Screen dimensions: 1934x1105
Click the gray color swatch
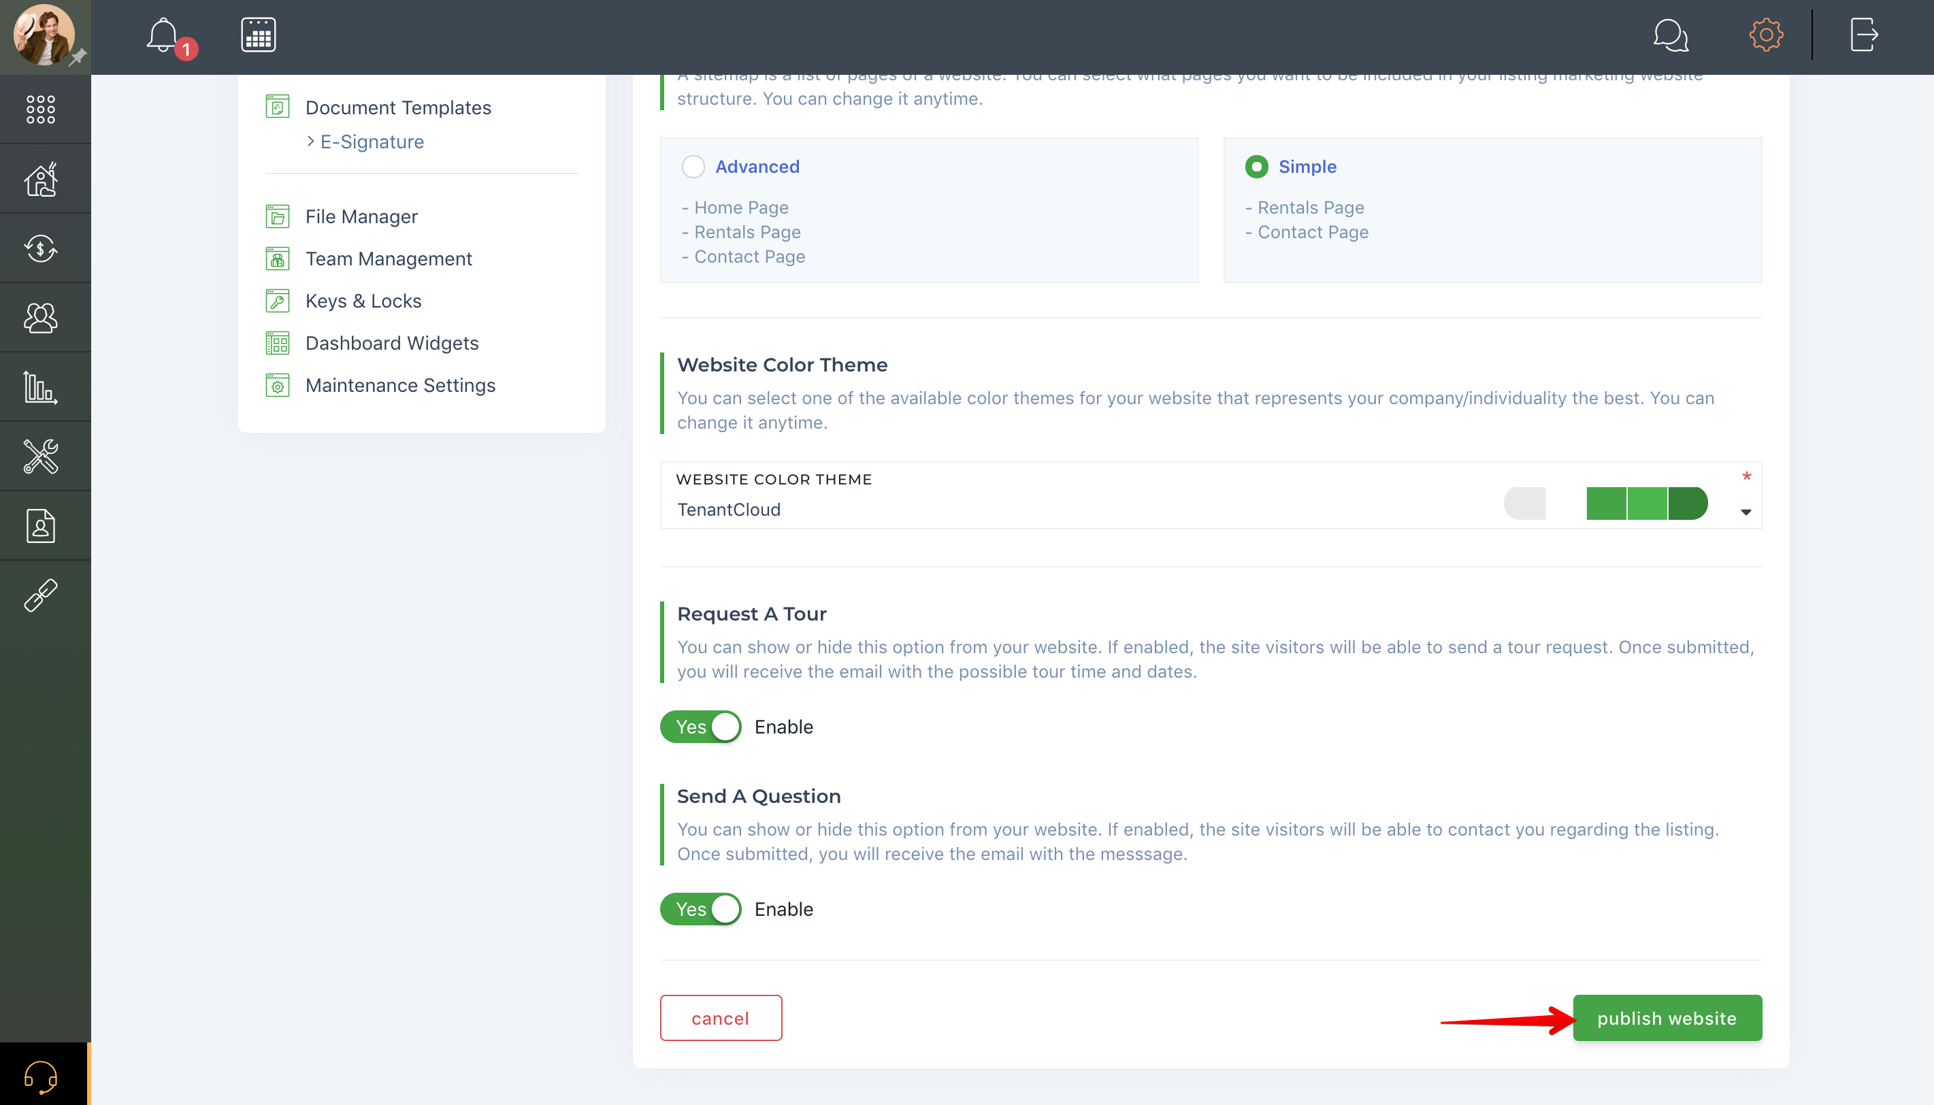(x=1524, y=504)
